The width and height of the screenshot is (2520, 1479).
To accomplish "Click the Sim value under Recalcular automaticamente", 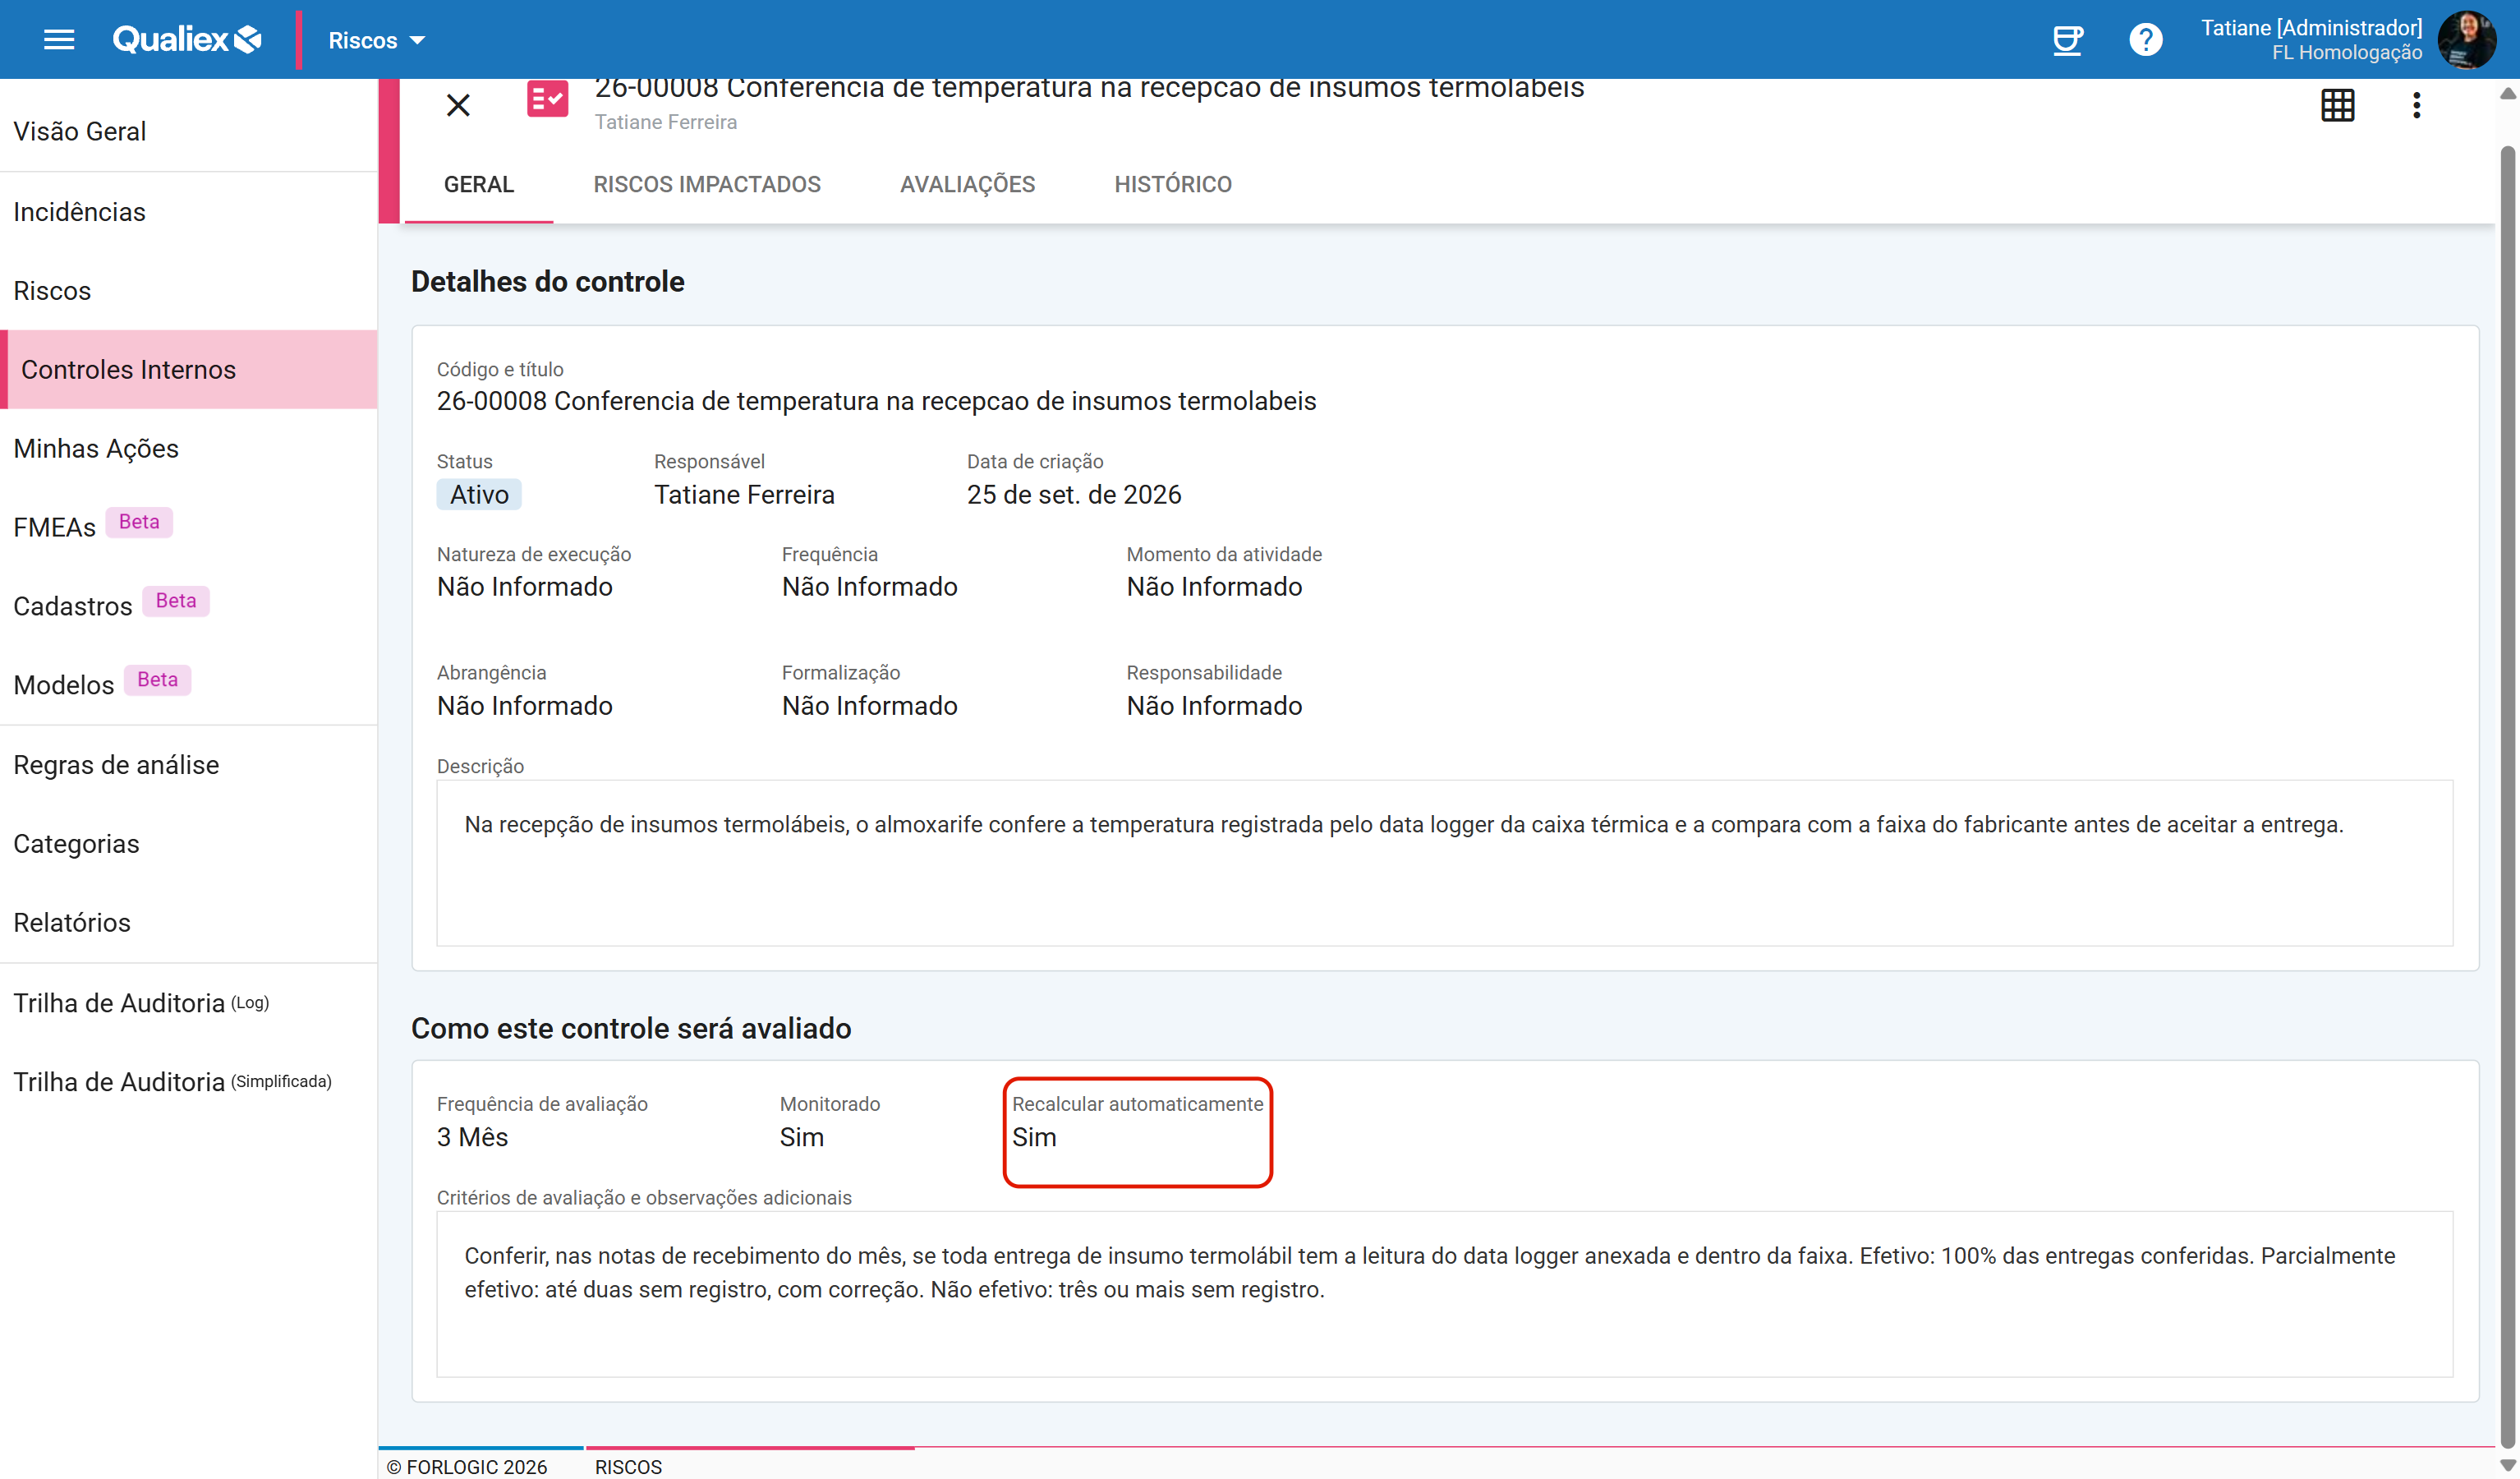I will pyautogui.click(x=1034, y=1138).
